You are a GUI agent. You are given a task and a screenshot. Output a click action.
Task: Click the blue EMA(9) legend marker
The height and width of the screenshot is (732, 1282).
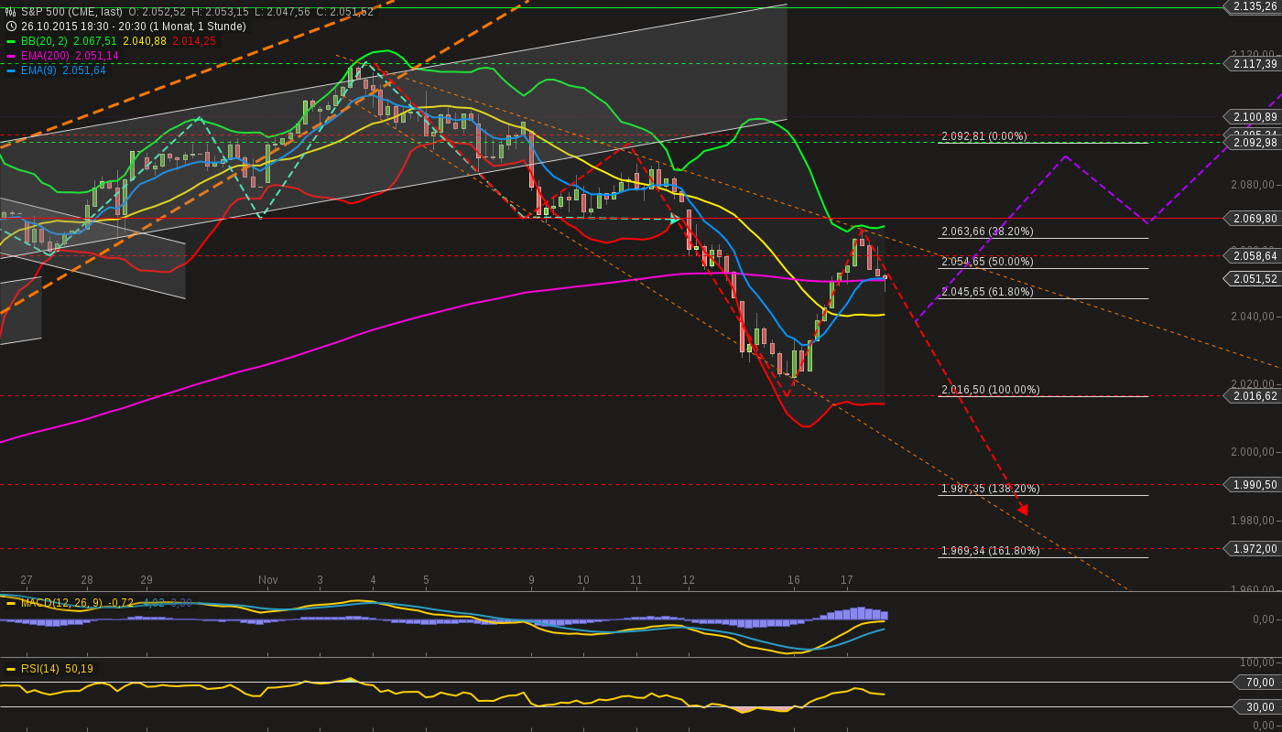[x=11, y=70]
